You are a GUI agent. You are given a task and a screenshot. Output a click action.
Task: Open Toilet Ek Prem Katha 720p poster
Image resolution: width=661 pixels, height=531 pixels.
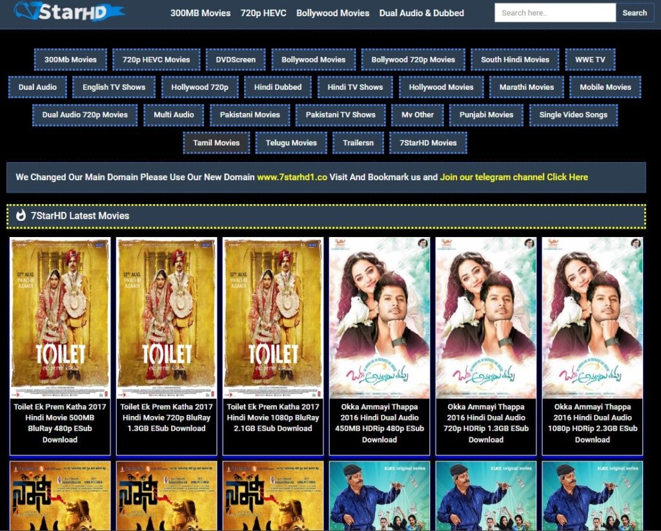point(167,318)
